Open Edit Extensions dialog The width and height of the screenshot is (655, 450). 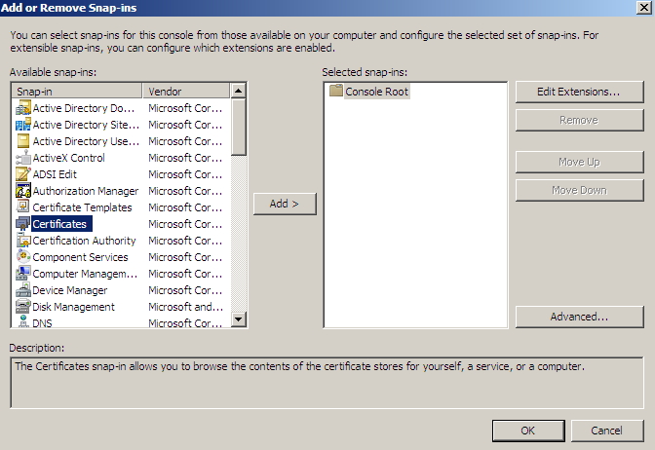579,92
